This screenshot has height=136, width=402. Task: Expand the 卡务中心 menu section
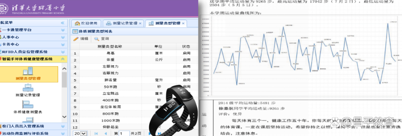[x=63, y=44]
